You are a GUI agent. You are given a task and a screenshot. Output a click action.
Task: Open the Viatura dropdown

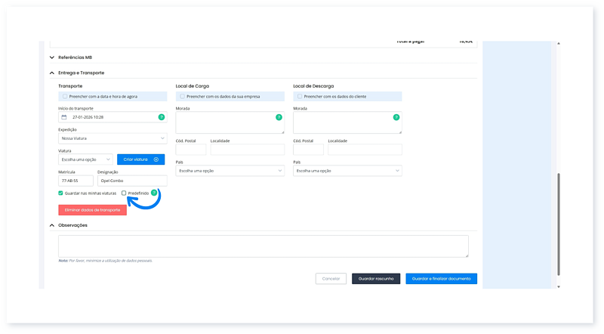[85, 159]
